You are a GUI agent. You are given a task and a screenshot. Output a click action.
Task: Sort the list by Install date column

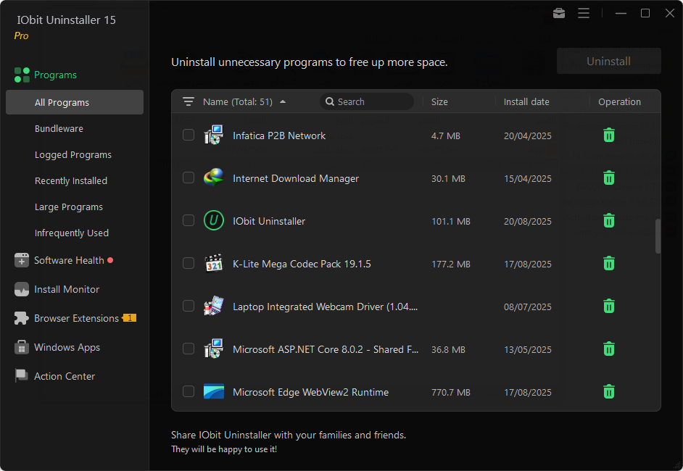(526, 102)
